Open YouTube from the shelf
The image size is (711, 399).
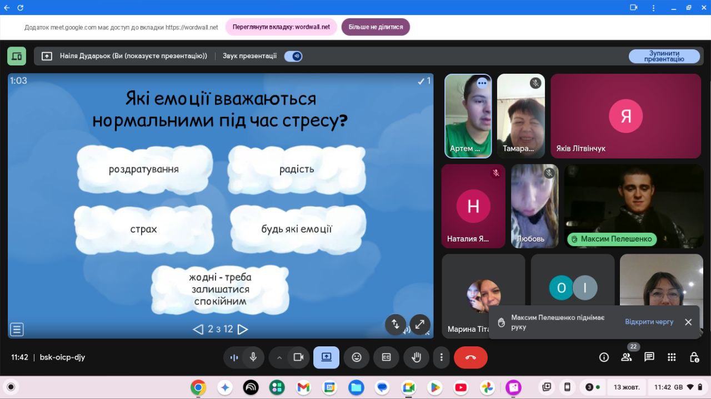pyautogui.click(x=460, y=387)
